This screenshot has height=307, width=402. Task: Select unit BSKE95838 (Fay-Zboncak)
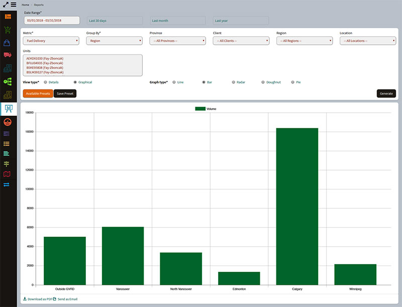point(45,68)
